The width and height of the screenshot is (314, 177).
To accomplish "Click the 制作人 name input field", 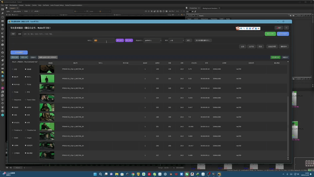I will tap(104, 41).
